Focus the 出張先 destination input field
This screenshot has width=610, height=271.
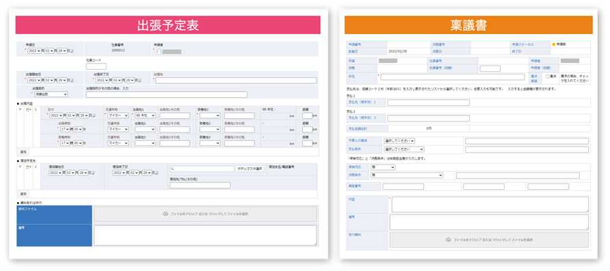[x=236, y=81]
